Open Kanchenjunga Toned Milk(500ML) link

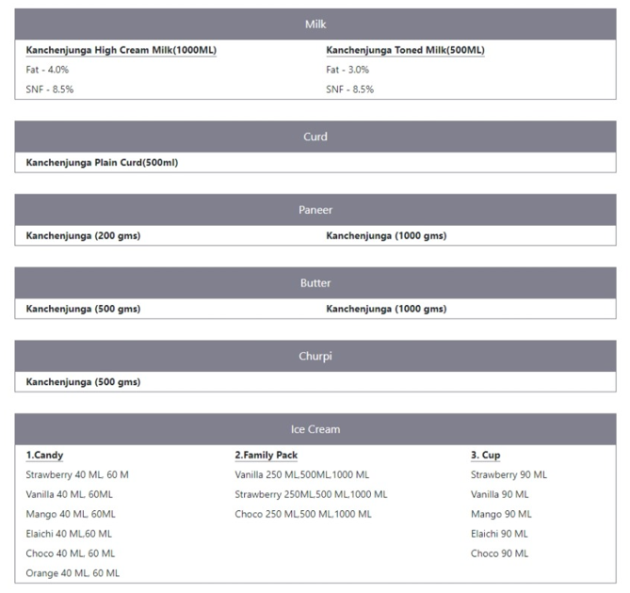(x=405, y=50)
